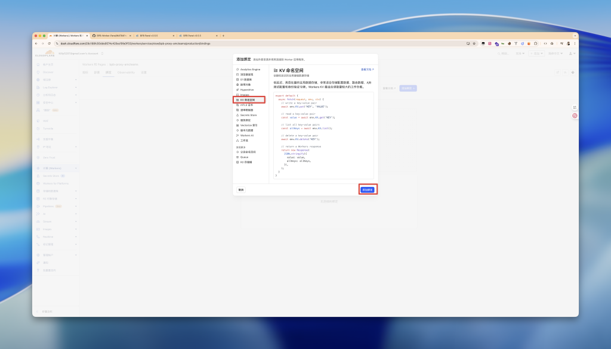This screenshot has height=349, width=611.
Task: Select the Hyperdrive binding option
Action: 246,89
